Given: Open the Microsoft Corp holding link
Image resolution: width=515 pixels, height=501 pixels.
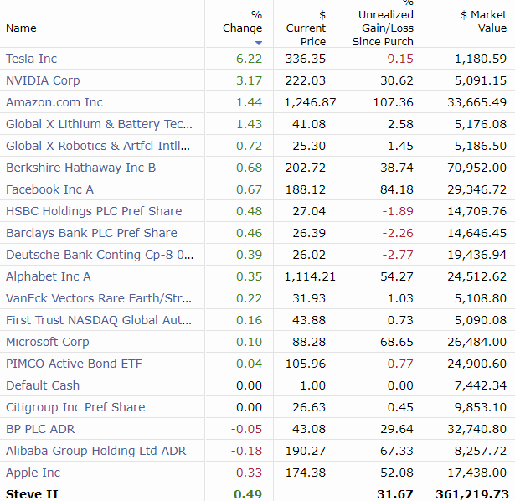Looking at the screenshot, I should [x=47, y=342].
